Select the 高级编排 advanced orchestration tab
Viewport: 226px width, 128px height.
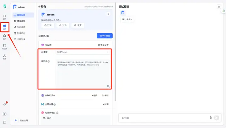pos(23,21)
